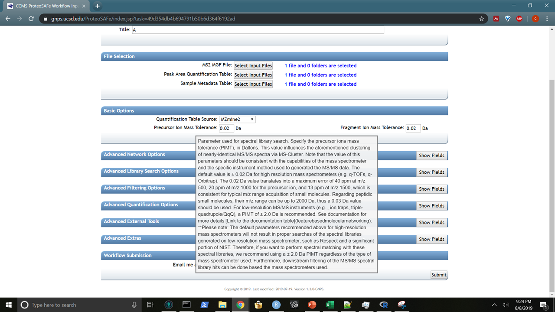Launch Excel from the taskbar
Screen dimensions: 555x312
click(330, 305)
